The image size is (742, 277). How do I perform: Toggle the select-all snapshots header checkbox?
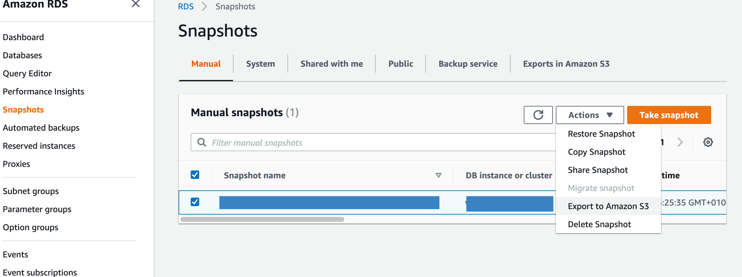coord(195,175)
